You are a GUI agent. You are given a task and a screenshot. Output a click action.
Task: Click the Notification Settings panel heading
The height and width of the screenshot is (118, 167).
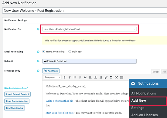[x=15, y=20]
